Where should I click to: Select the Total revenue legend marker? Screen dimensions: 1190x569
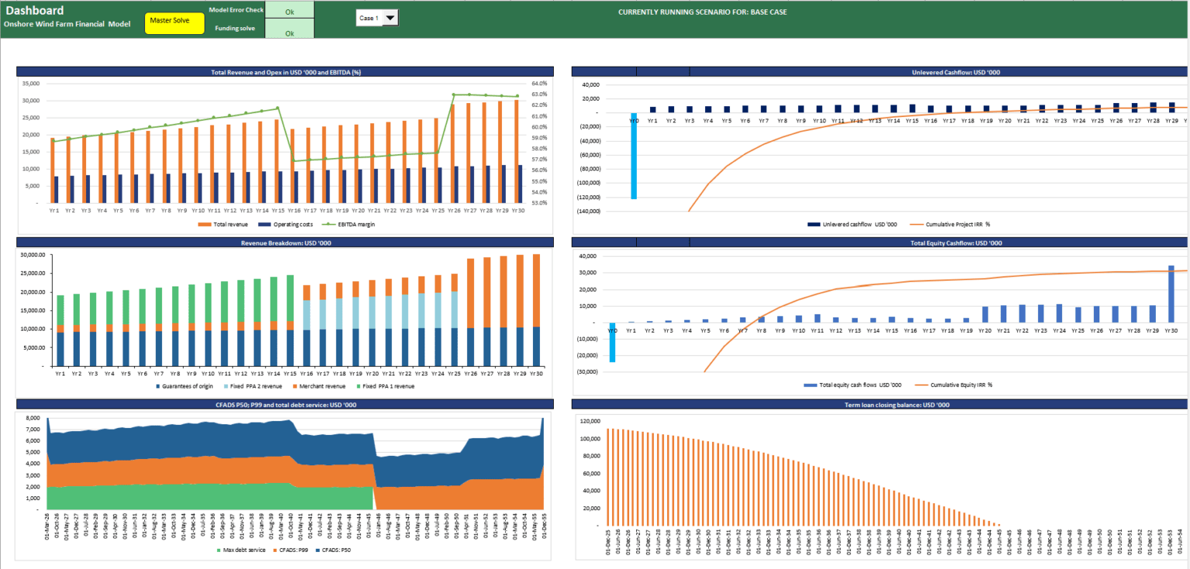[205, 225]
